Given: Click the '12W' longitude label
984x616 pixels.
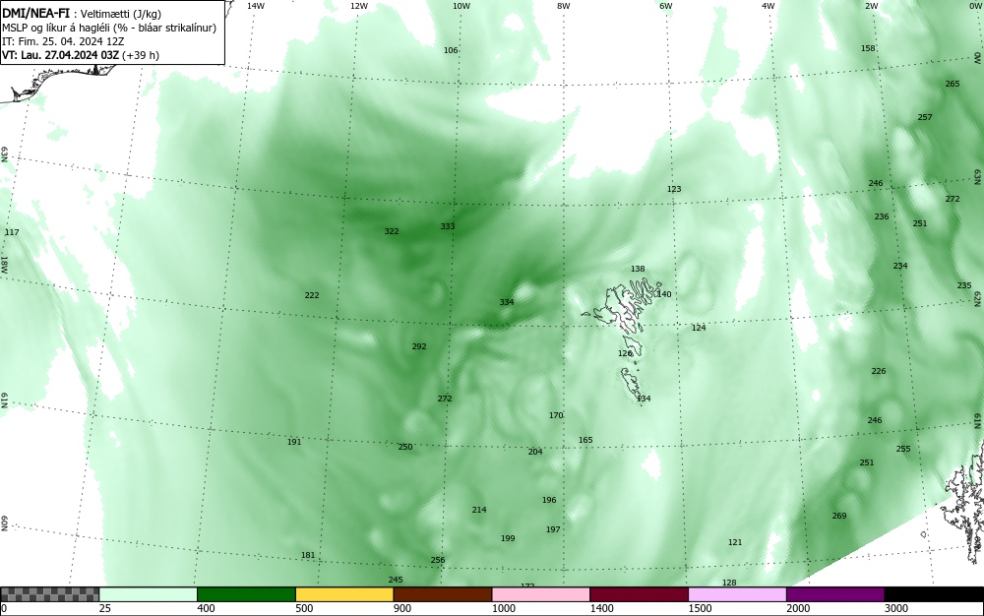Looking at the screenshot, I should point(358,6).
